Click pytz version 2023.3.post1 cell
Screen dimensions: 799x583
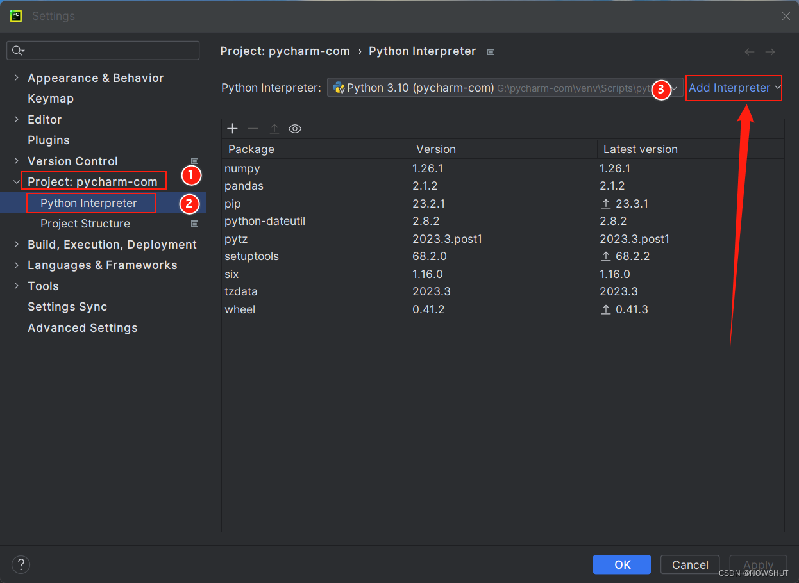447,239
